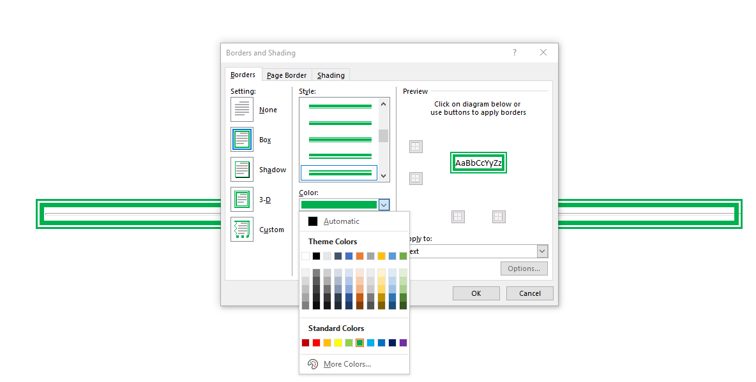Choose Light Blue in Standard Colors
Image resolution: width=756 pixels, height=382 pixels.
click(x=370, y=342)
